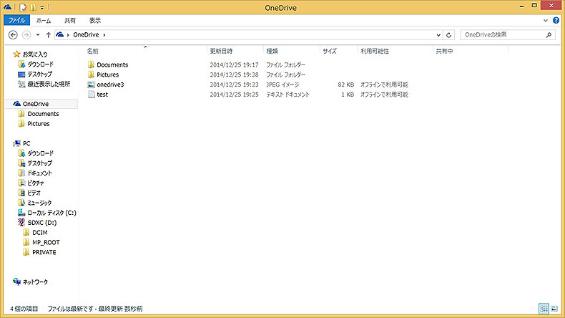
Task: Open ダウンロード under PC
Action: pyautogui.click(x=40, y=153)
